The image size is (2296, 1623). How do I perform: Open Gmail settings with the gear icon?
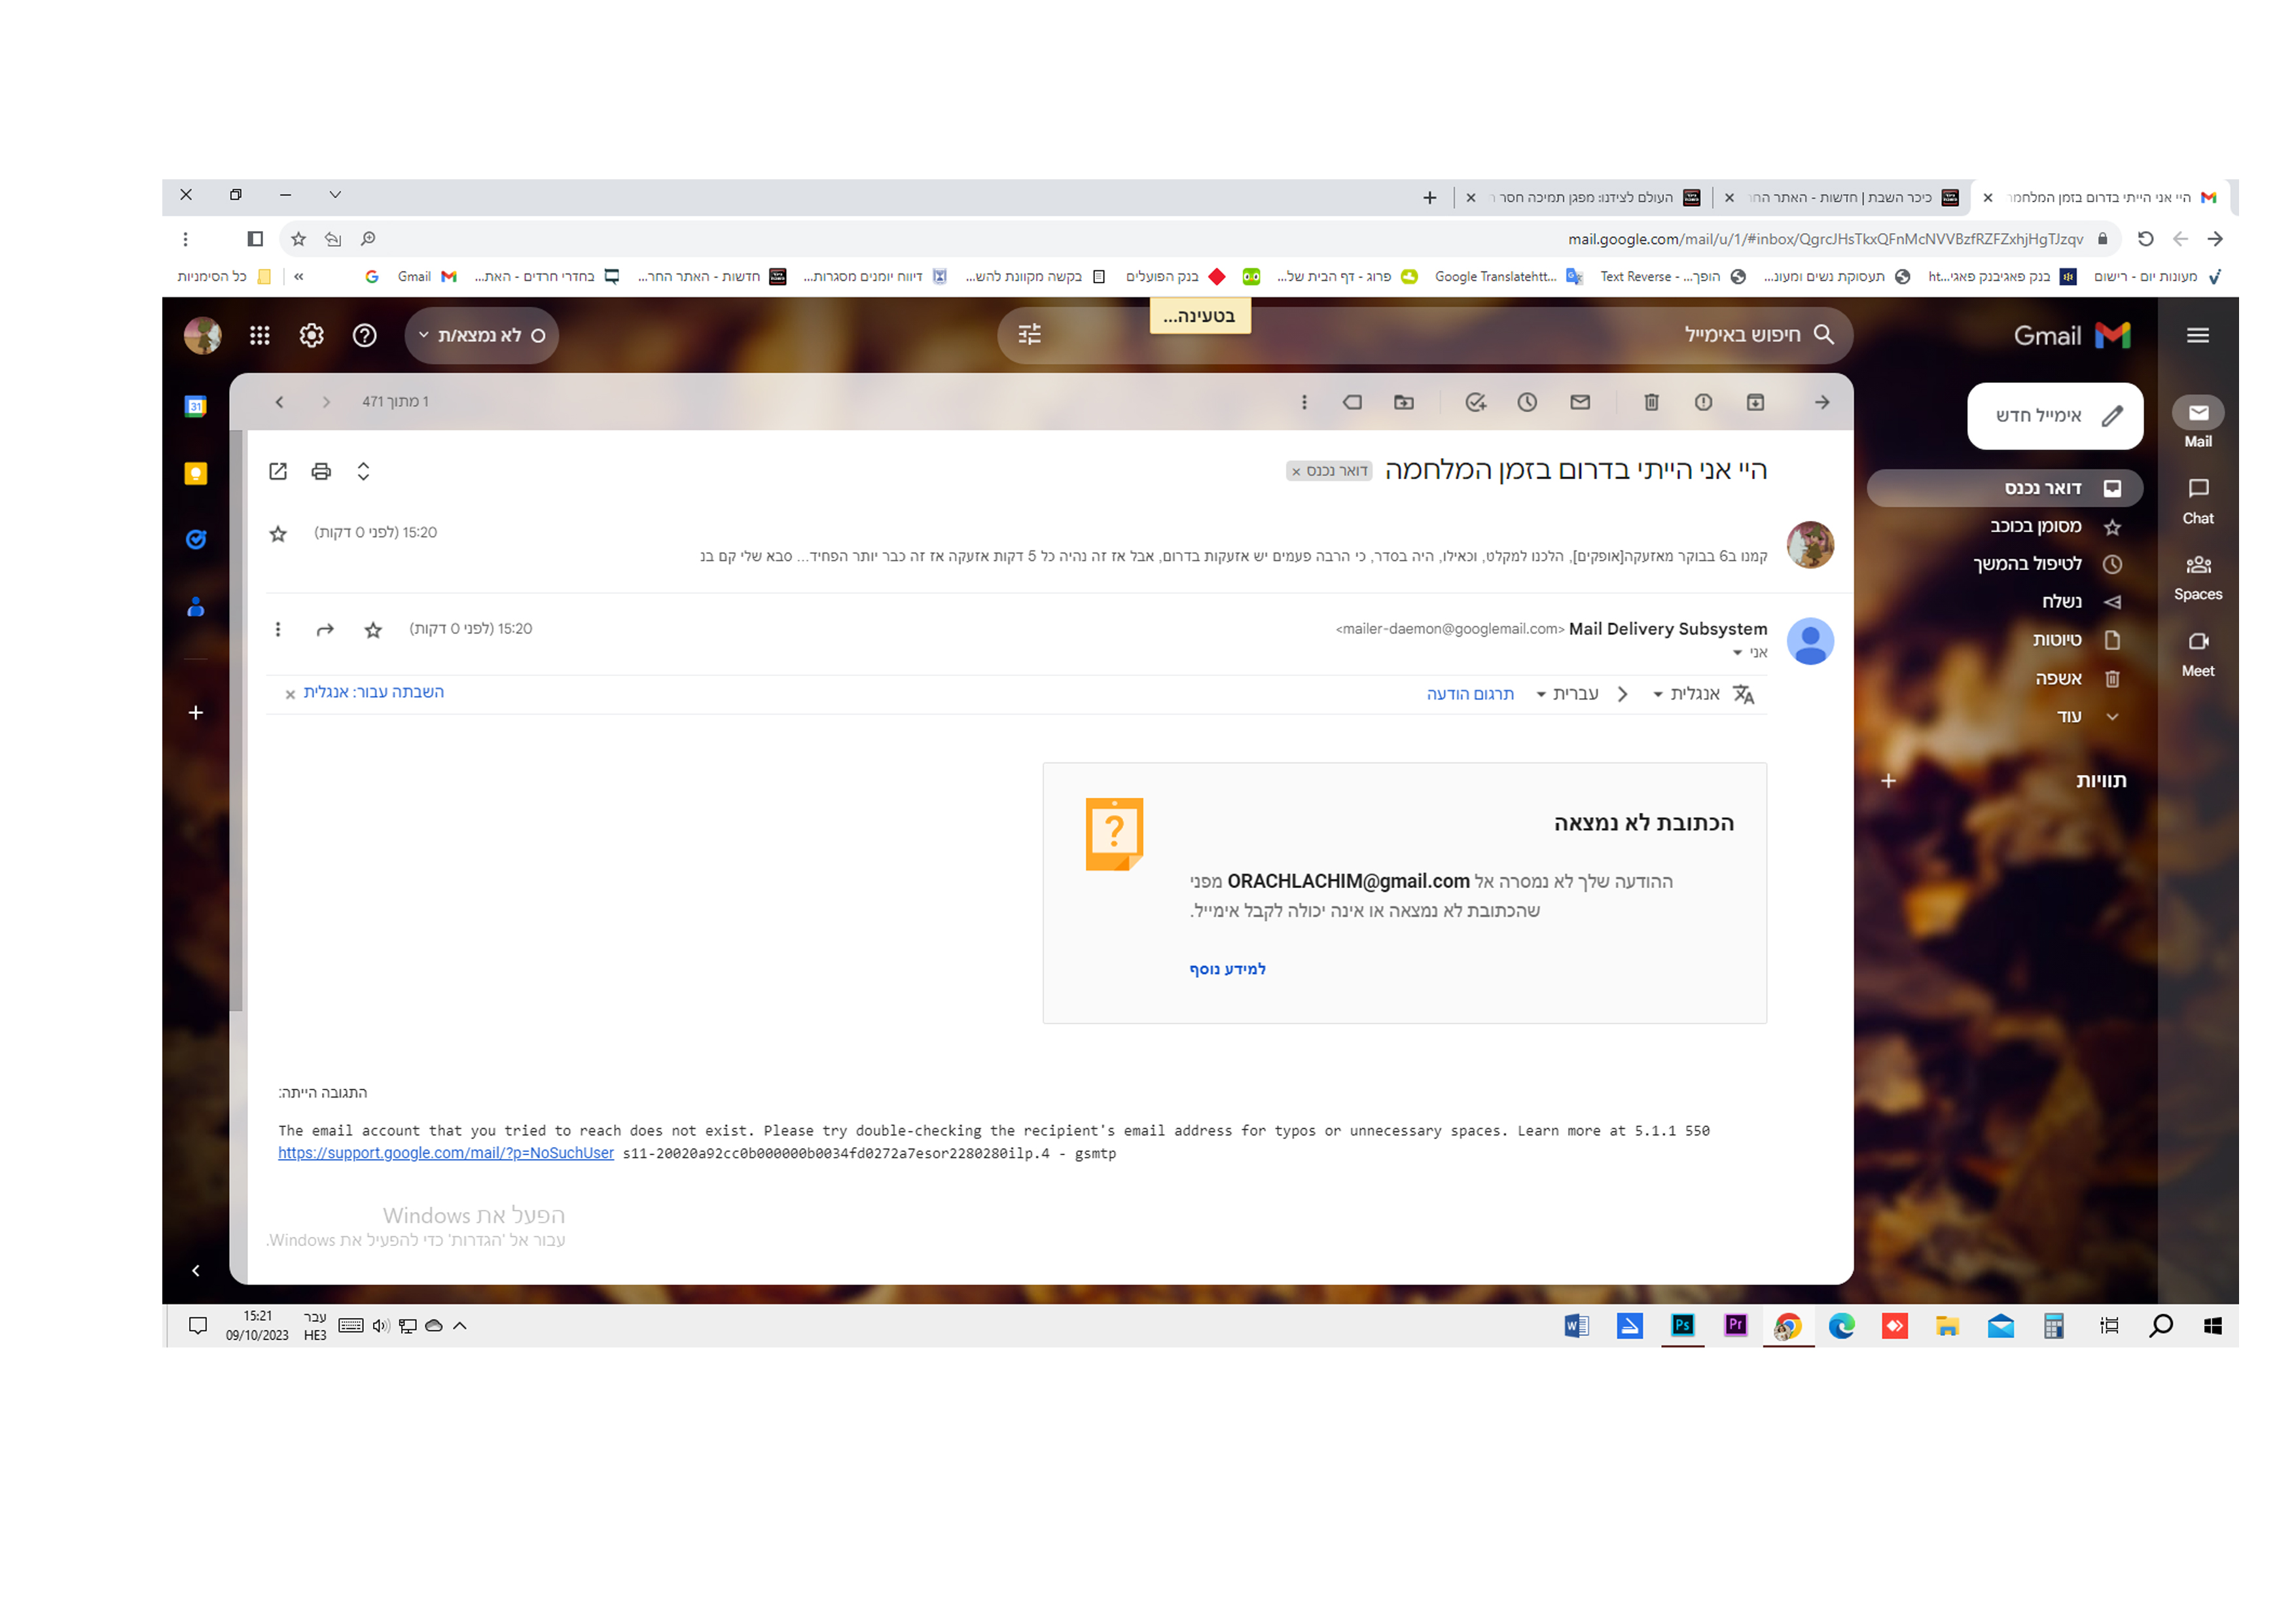tap(312, 335)
